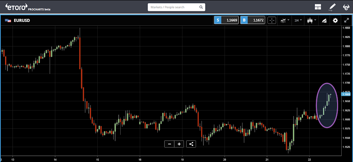Open chart settings gear
The width and height of the screenshot is (353, 162).
tap(335, 20)
